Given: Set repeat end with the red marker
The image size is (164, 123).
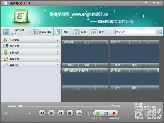Looking at the screenshot, I should [x=114, y=113].
